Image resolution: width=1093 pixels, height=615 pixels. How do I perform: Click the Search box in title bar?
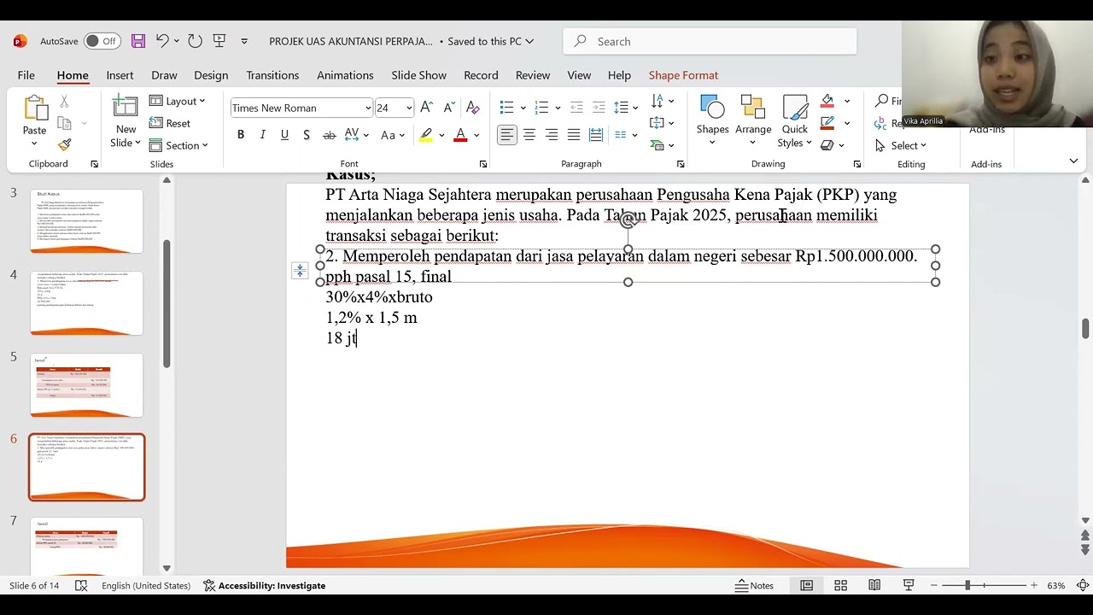710,41
